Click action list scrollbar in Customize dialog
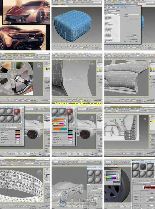Image resolution: width=155 pixels, height=209 pixels. (x=119, y=28)
